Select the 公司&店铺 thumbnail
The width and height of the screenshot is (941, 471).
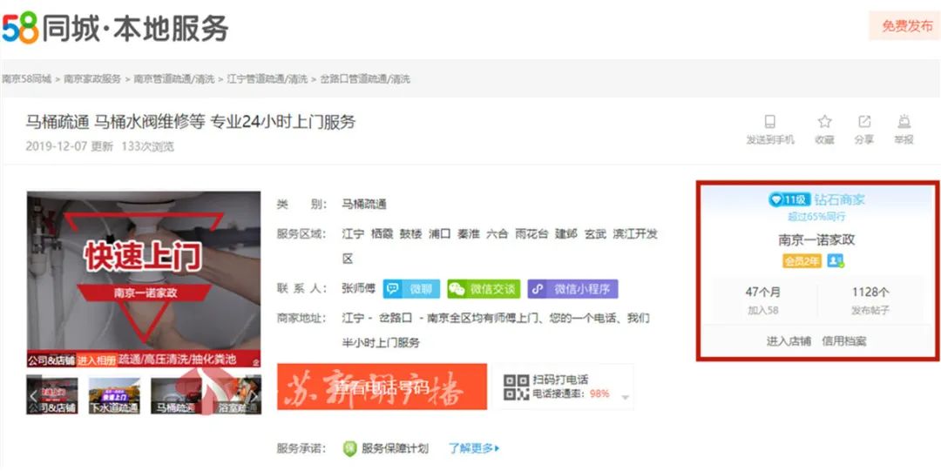(x=51, y=395)
